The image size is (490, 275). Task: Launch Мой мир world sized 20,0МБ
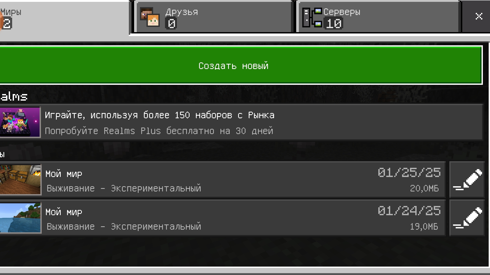[222, 180]
